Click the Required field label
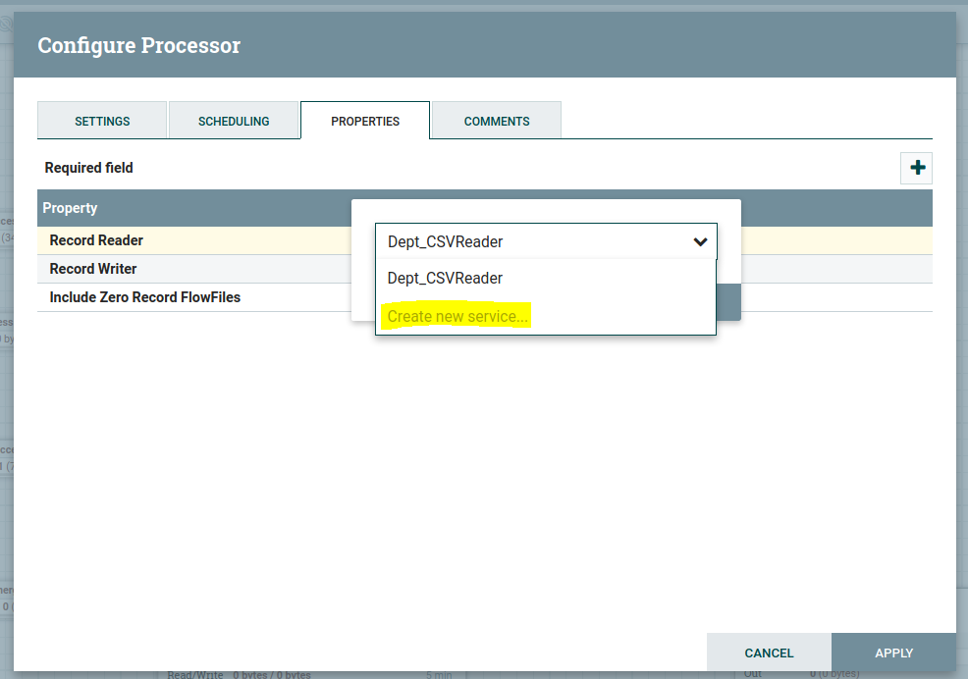Screen dimensions: 968x679 click(88, 168)
